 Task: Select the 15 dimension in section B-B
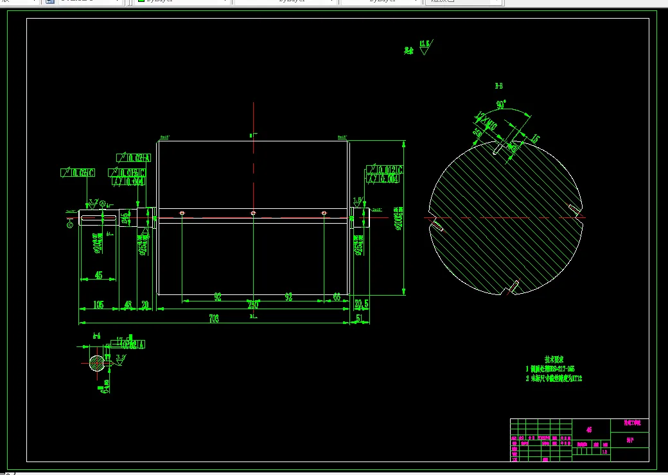535,139
